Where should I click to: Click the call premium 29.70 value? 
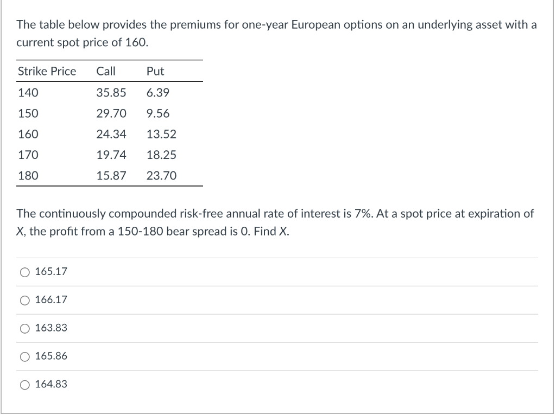[x=111, y=113]
